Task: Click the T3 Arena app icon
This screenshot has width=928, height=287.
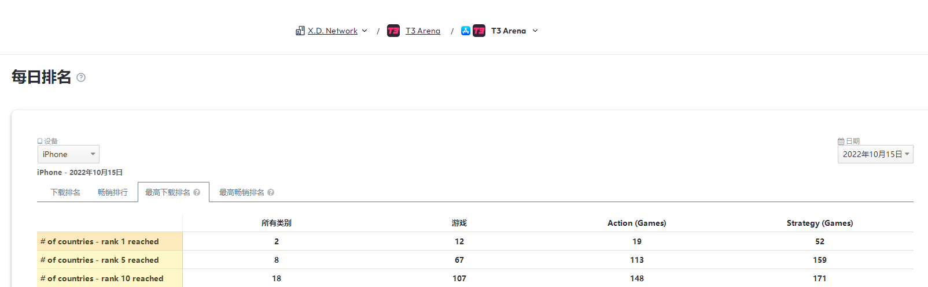Action: (x=393, y=31)
